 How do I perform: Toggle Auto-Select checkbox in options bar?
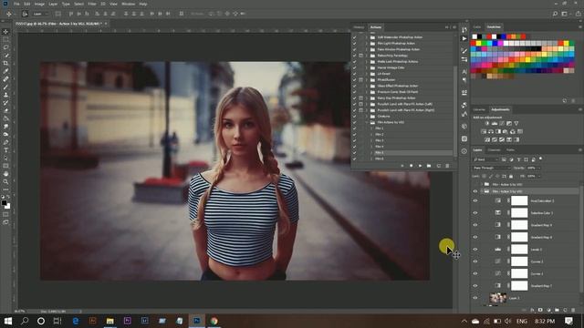pos(25,14)
